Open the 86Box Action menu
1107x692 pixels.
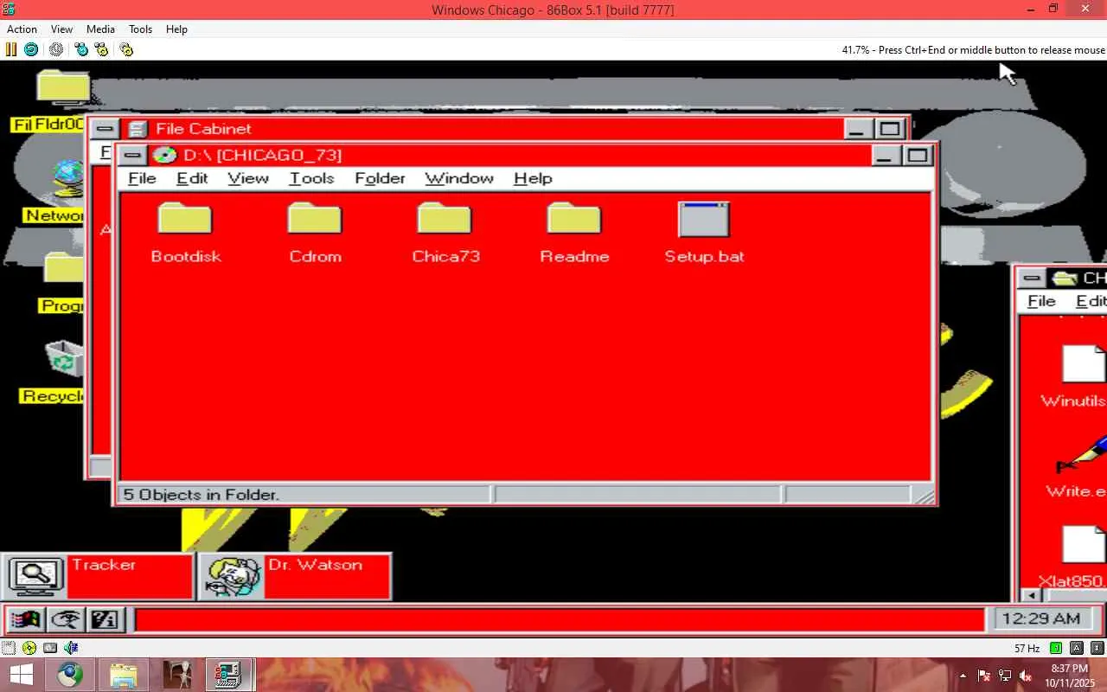(x=22, y=29)
